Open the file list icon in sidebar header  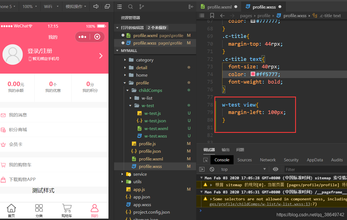[120, 7]
